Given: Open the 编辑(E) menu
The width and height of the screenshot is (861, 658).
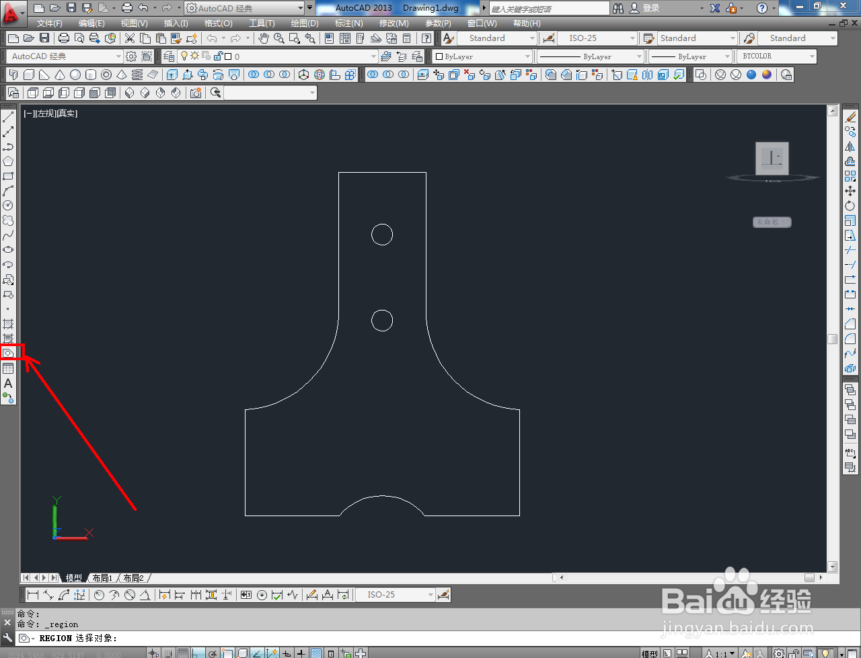Looking at the screenshot, I should [91, 24].
